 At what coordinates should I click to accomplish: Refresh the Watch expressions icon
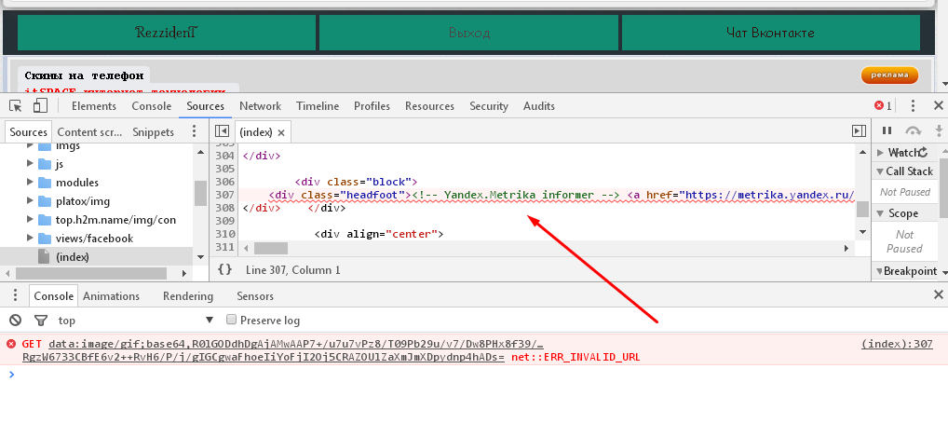click(x=923, y=153)
